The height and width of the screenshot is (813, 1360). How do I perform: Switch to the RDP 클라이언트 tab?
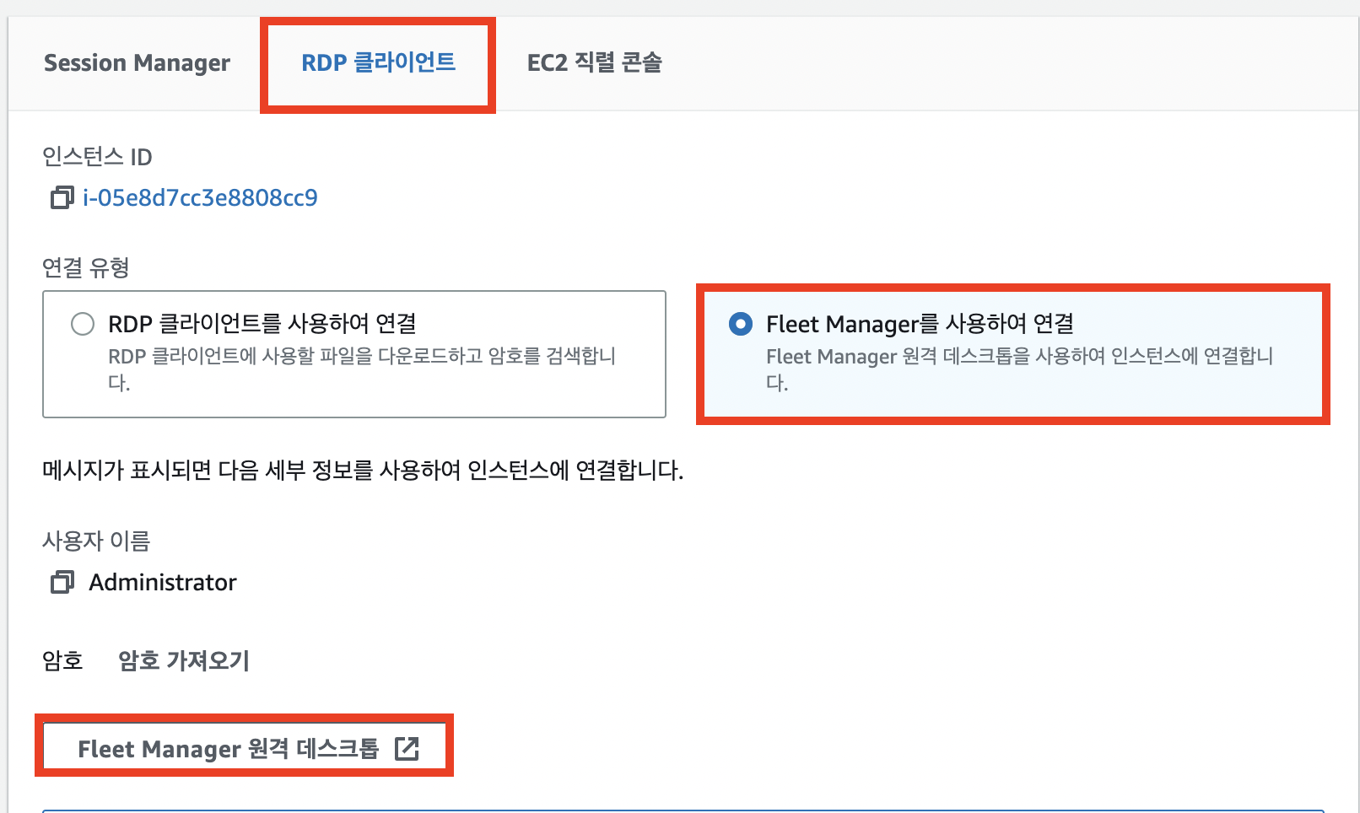click(x=377, y=61)
